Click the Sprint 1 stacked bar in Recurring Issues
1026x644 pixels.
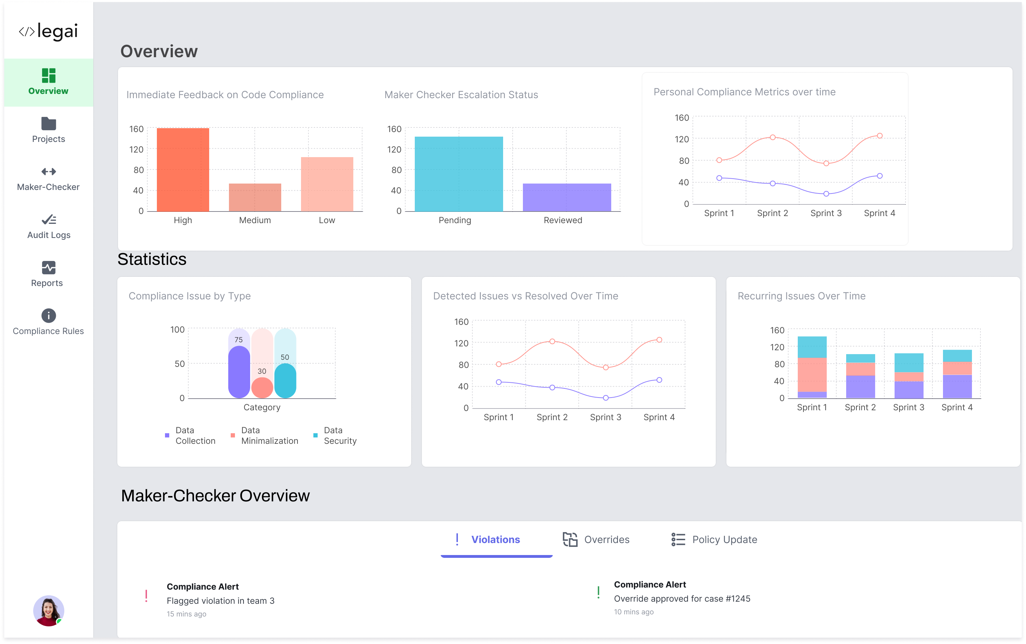point(812,367)
